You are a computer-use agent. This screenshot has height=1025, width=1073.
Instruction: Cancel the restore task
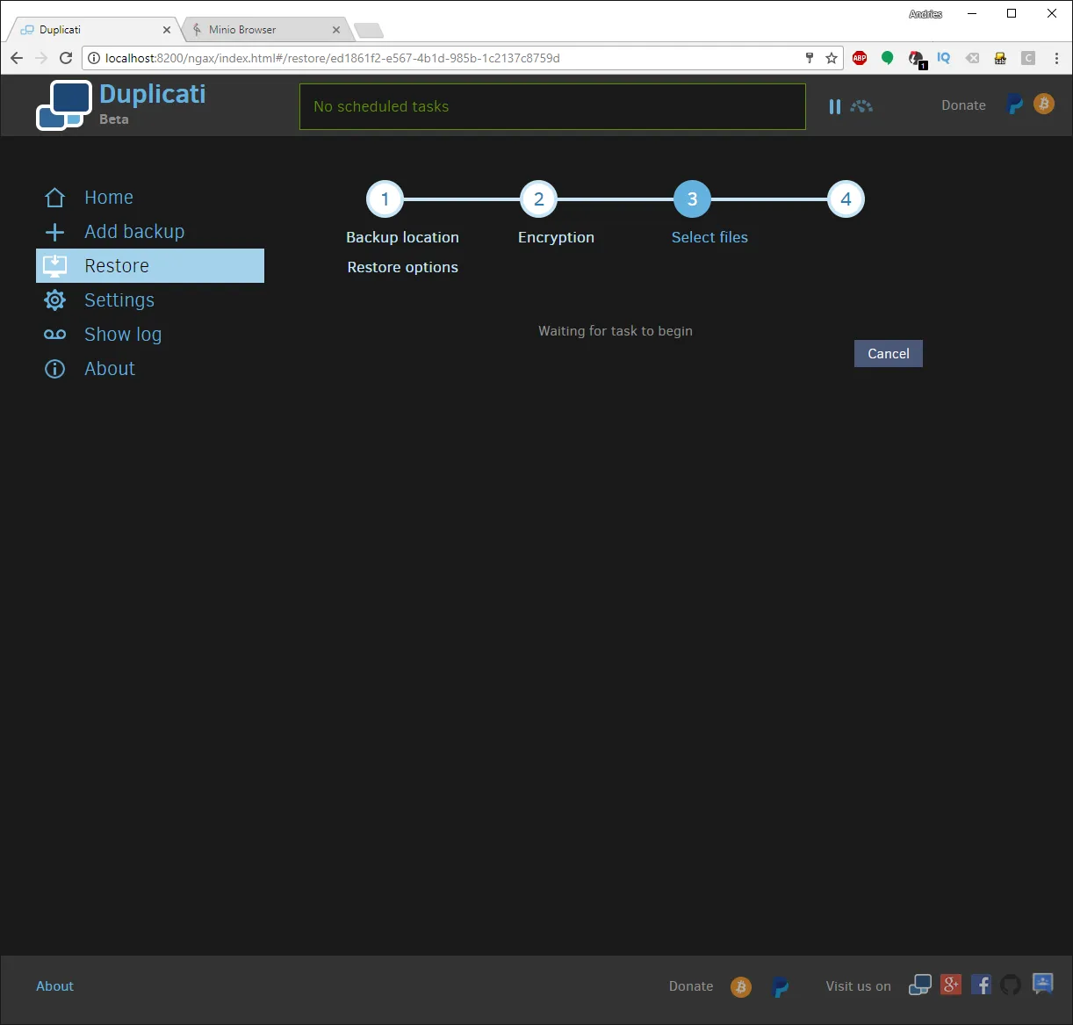889,354
